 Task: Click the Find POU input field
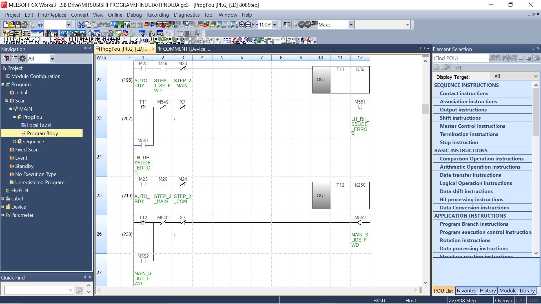(460, 58)
